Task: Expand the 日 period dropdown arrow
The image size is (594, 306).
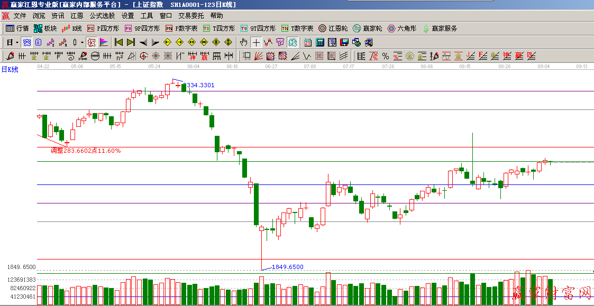Action: 17,42
